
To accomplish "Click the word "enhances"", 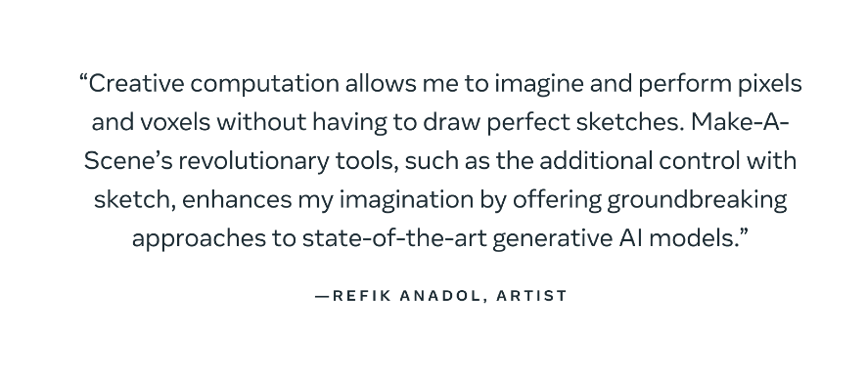I will tap(237, 199).
